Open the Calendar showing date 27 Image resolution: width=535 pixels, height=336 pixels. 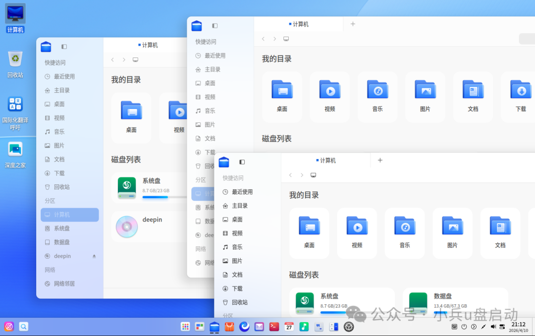[290, 327]
